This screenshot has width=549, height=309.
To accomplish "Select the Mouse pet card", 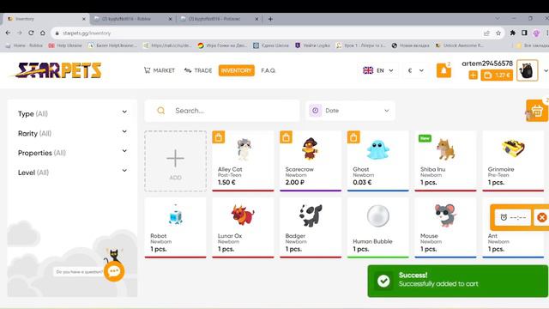I will point(446,227).
